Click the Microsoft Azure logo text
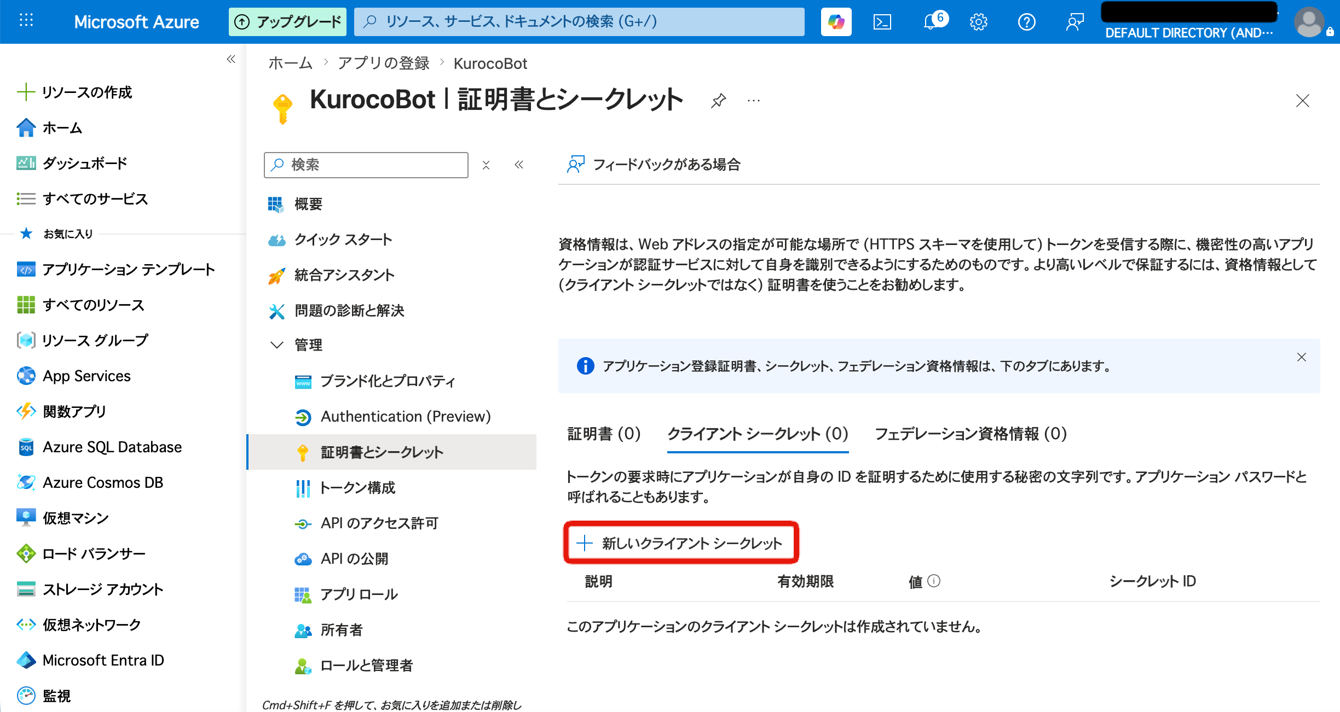Image resolution: width=1340 pixels, height=712 pixels. (x=136, y=22)
